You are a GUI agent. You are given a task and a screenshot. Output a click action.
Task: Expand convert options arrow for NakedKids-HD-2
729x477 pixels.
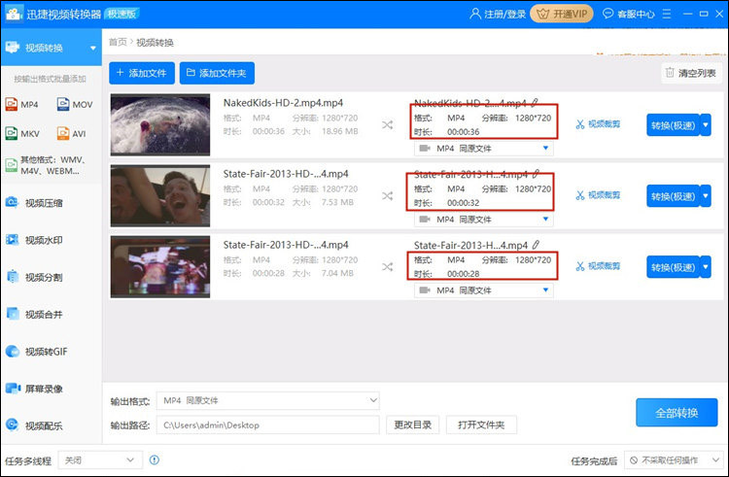click(x=706, y=125)
